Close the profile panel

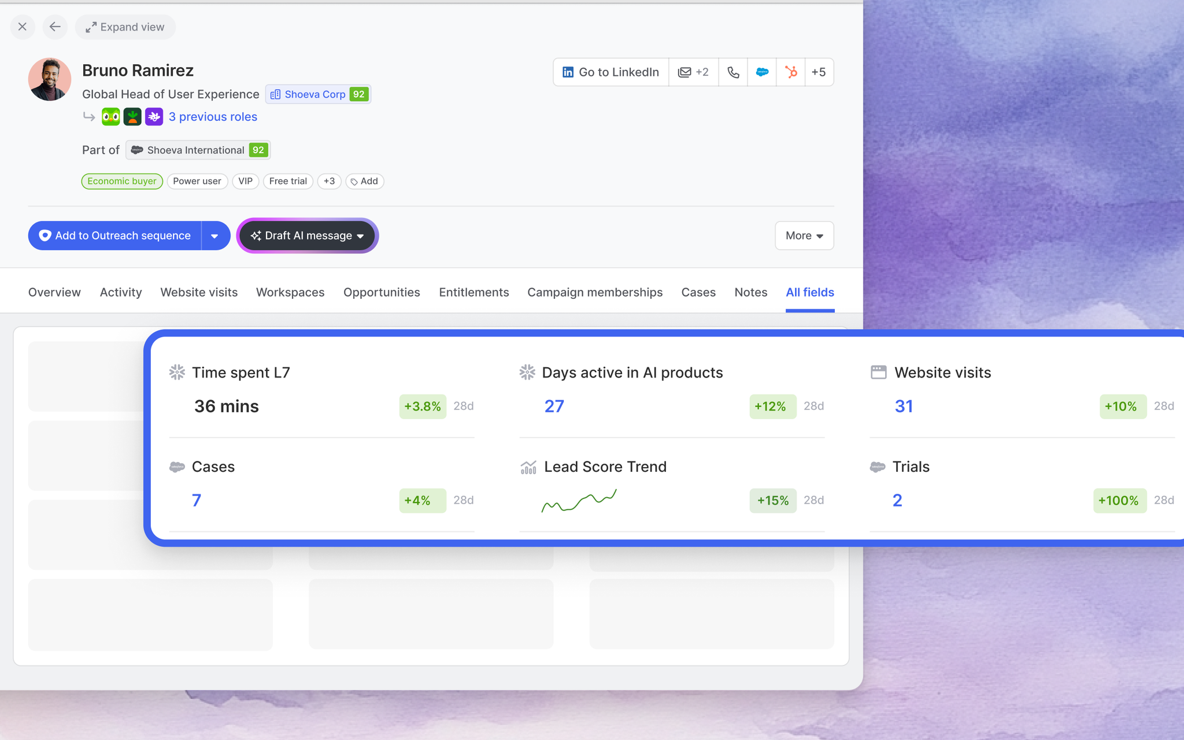[x=23, y=27]
